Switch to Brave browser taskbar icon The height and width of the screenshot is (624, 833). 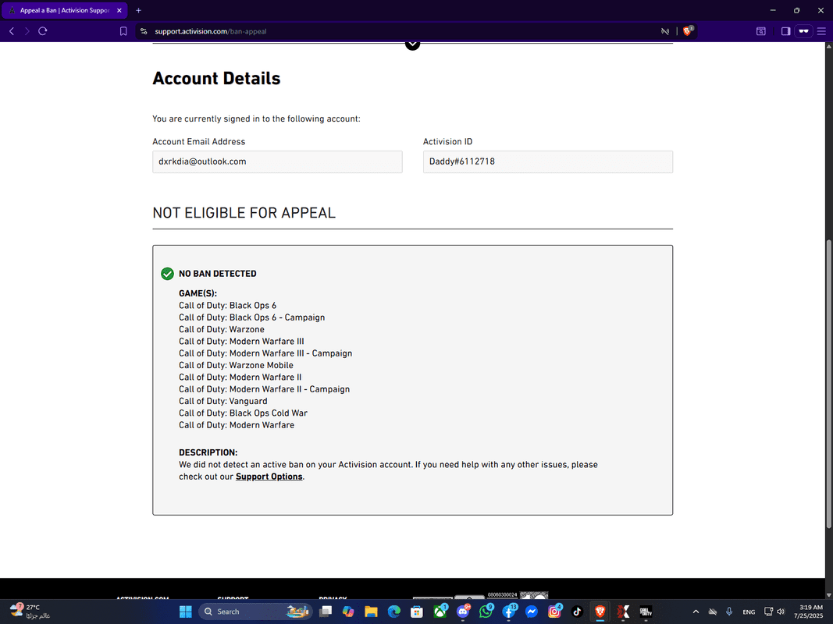click(600, 612)
